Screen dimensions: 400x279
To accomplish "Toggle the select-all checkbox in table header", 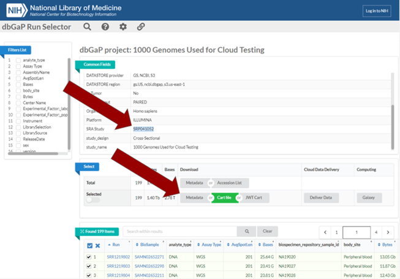I will tap(90, 245).
